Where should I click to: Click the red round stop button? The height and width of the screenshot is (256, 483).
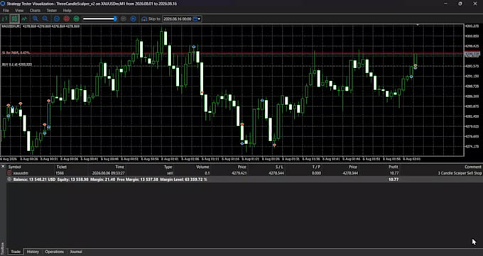pyautogui.click(x=66, y=18)
